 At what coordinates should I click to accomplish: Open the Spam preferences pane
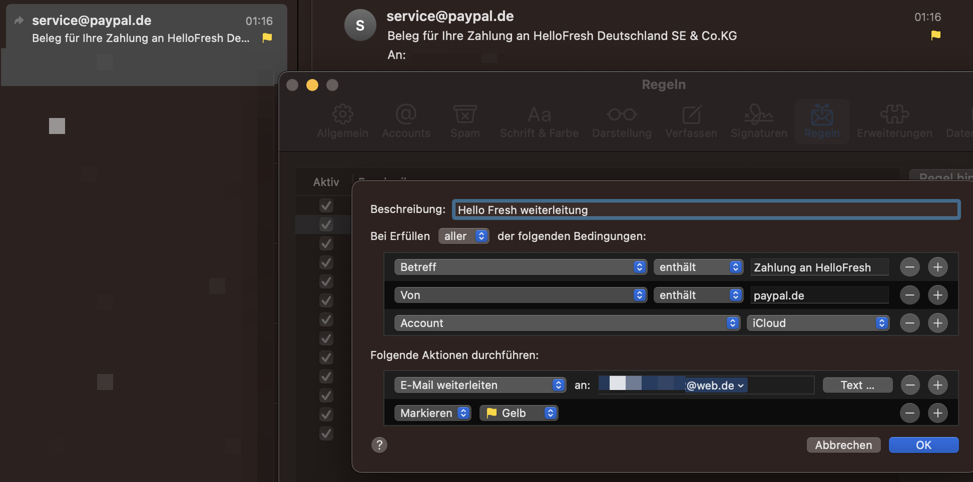click(x=465, y=121)
